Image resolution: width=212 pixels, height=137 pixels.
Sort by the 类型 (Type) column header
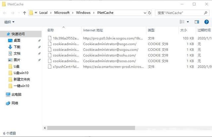coord(151,30)
